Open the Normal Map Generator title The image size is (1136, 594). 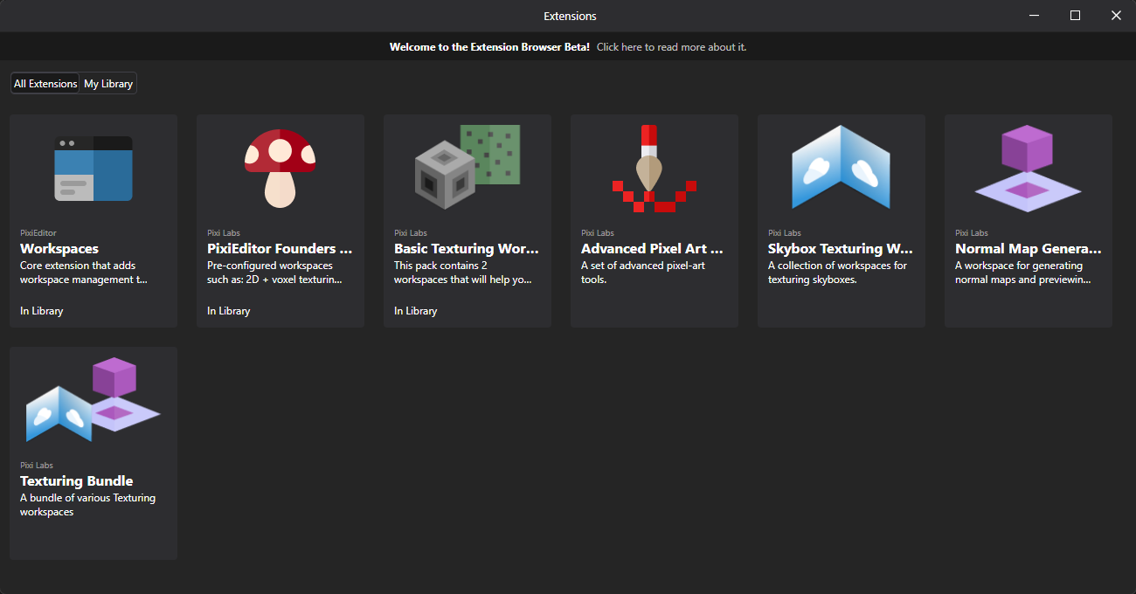coord(1028,249)
